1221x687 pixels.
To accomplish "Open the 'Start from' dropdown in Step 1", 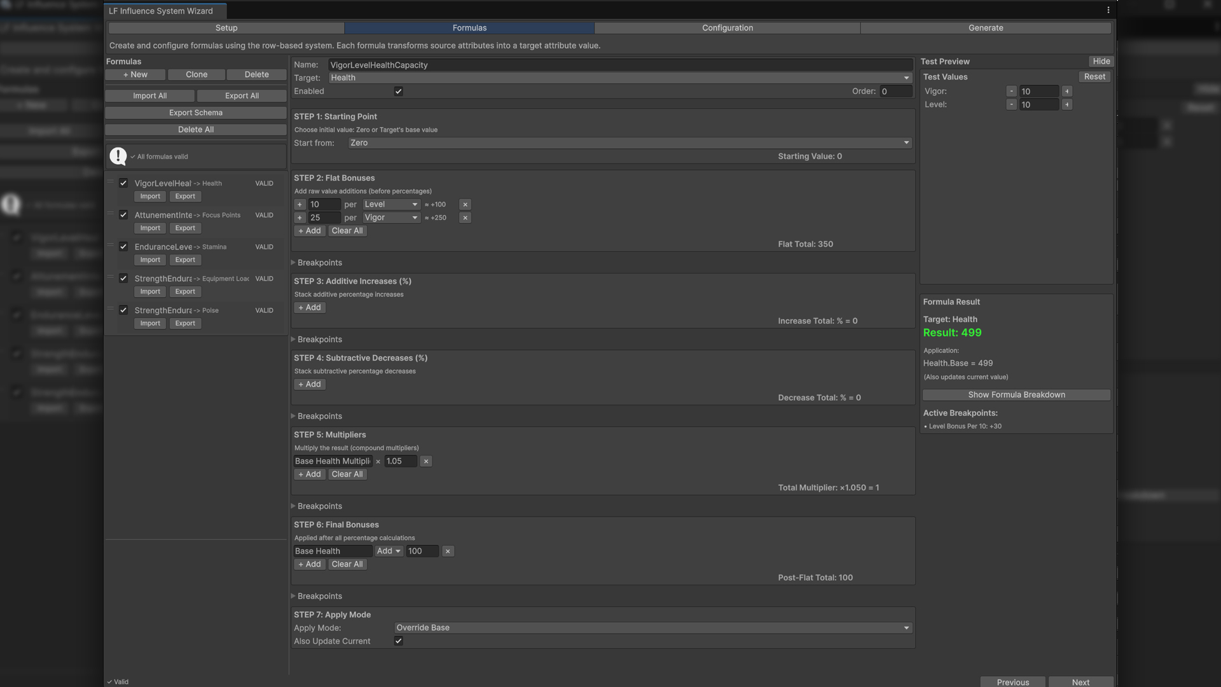I will pos(628,142).
